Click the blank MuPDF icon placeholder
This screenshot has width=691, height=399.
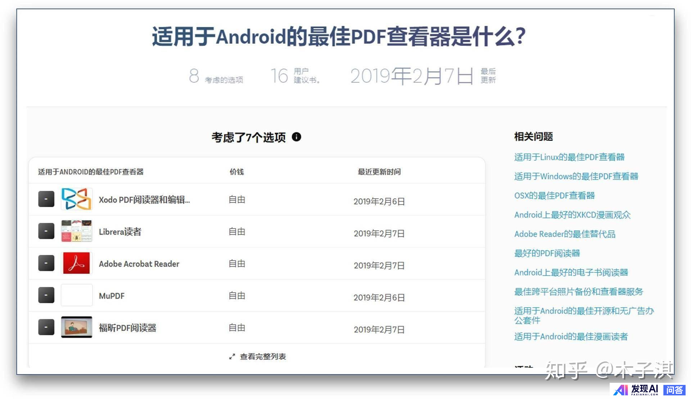point(76,295)
